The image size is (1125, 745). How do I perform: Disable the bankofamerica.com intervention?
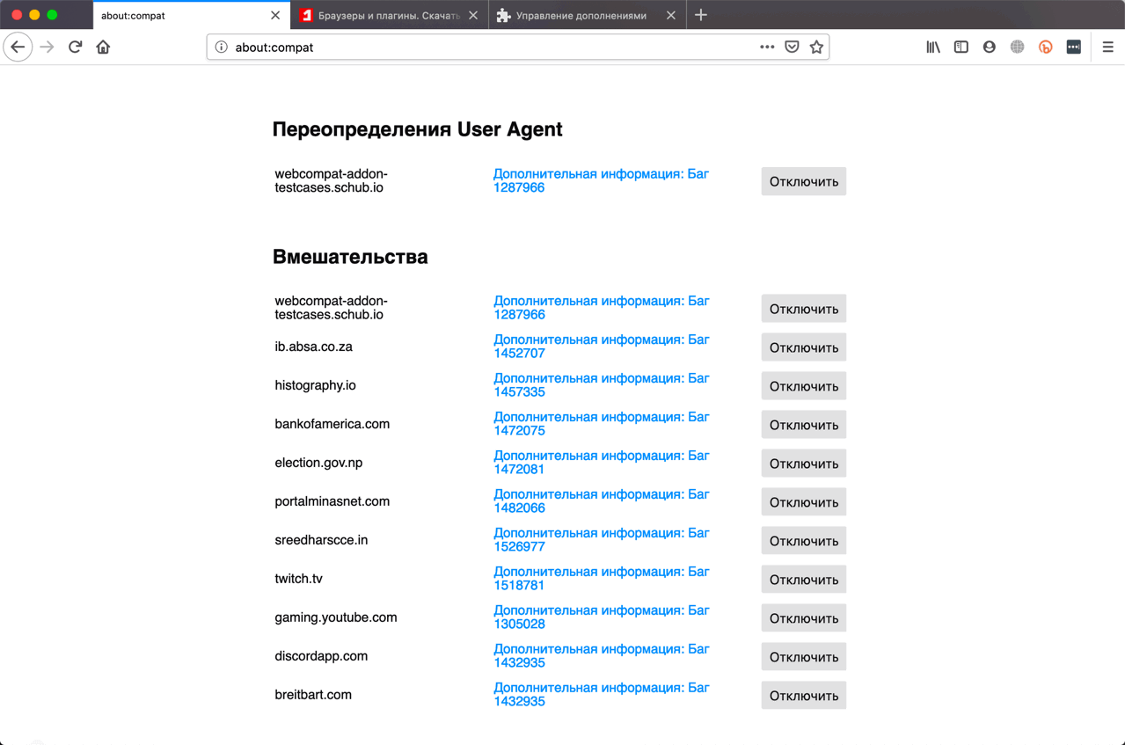803,425
